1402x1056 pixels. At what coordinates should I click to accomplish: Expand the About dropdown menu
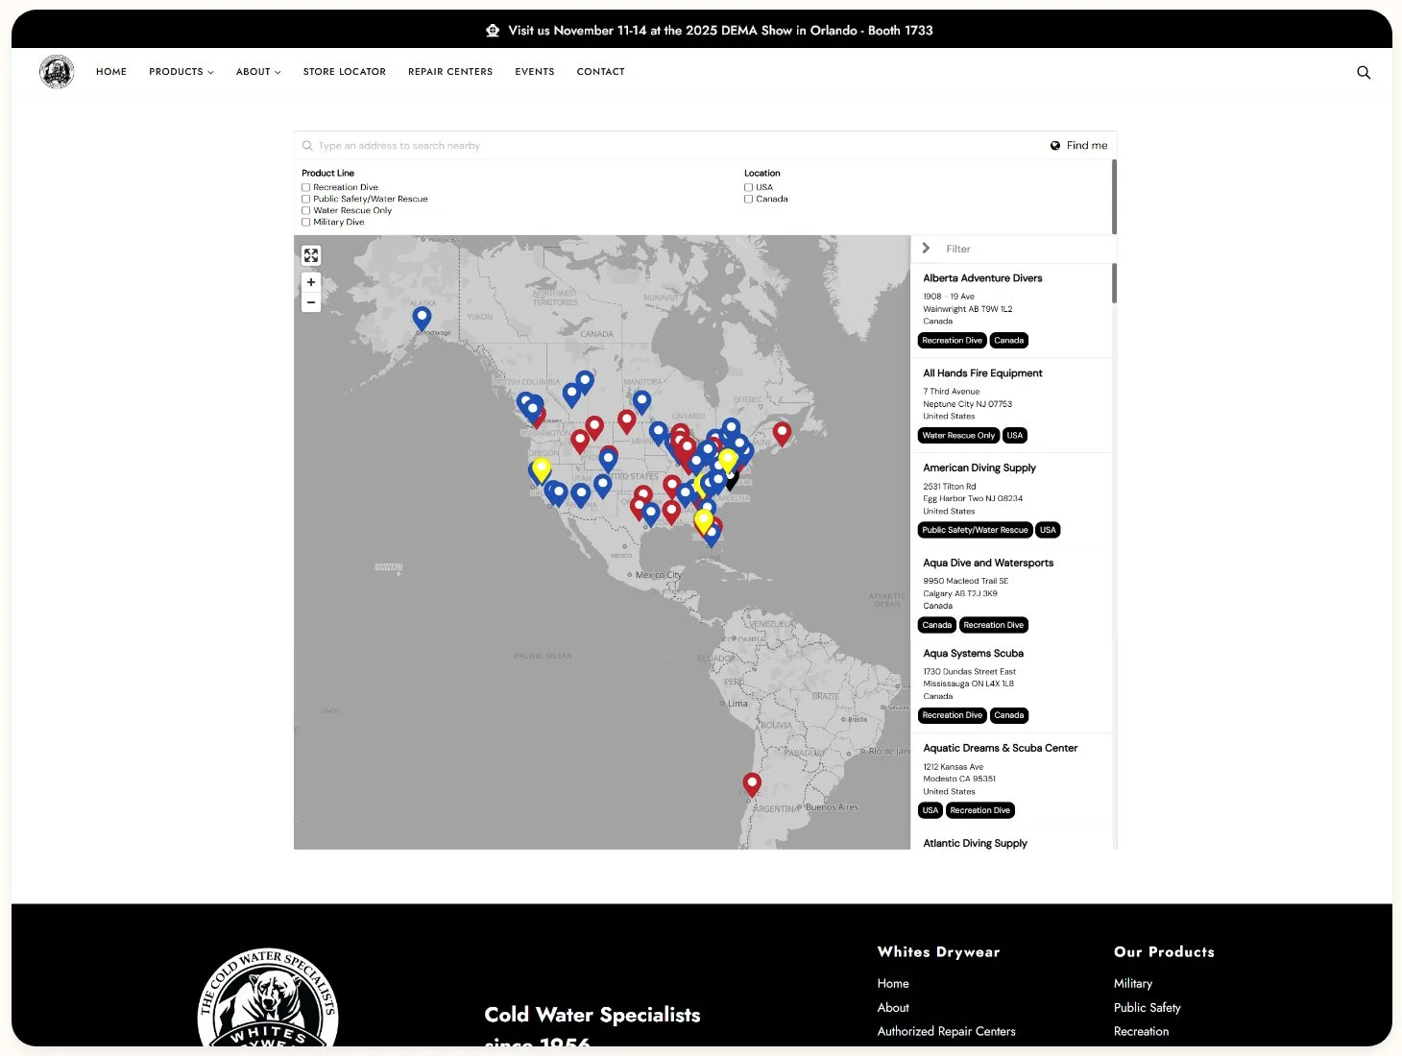click(258, 72)
